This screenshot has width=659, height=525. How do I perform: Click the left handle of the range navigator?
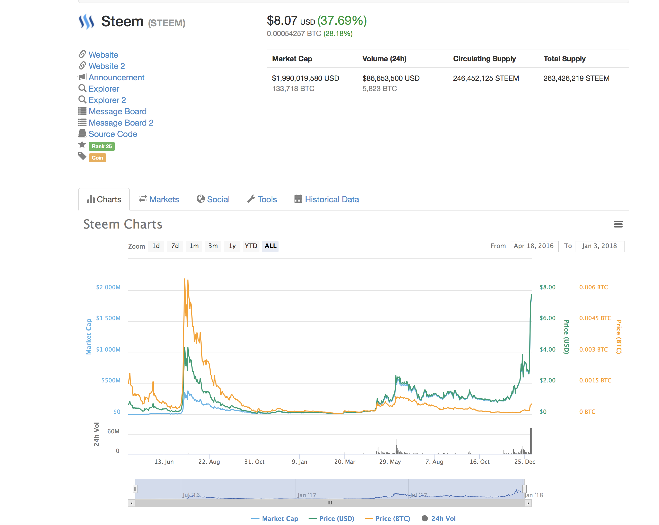(135, 489)
